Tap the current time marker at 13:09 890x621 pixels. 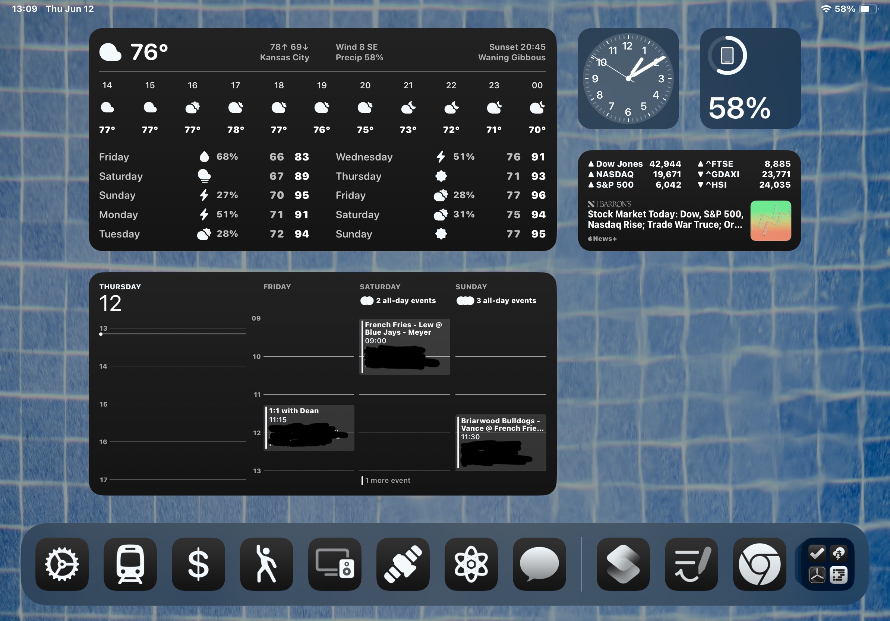coord(173,334)
